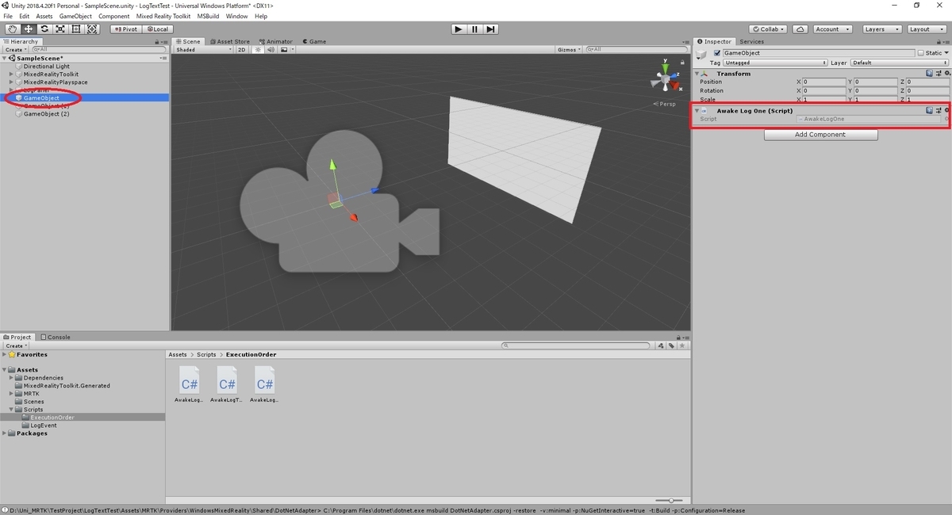Image resolution: width=952 pixels, height=515 pixels.
Task: Select the AwakeLog script thumbnail in Project panel
Action: (x=190, y=381)
